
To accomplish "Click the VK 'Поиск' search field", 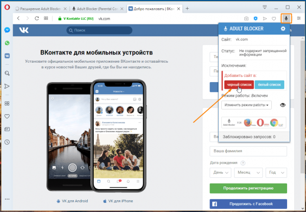I will (x=99, y=30).
